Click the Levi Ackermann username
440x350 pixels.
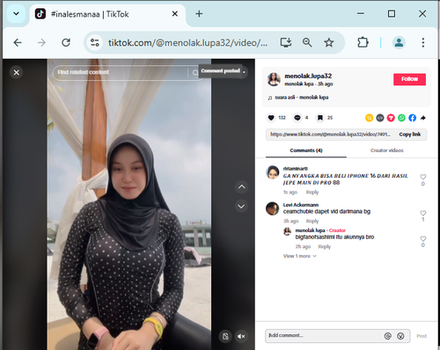[301, 205]
